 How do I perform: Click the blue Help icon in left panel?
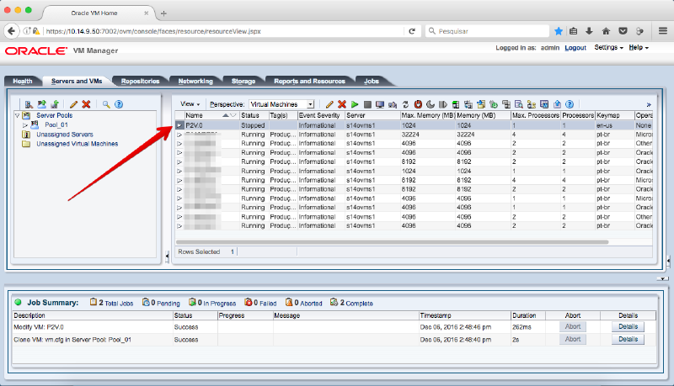point(119,104)
